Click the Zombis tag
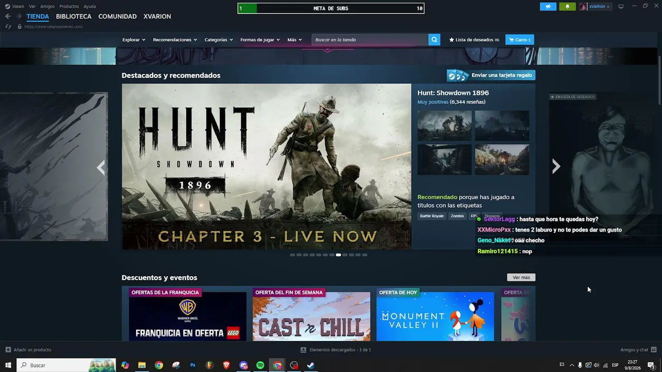 457,216
